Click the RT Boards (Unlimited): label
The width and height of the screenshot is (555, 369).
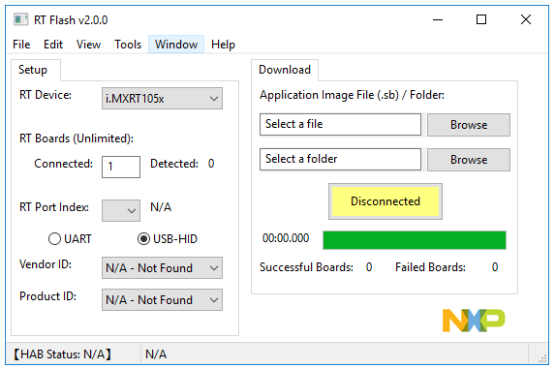[x=77, y=138]
